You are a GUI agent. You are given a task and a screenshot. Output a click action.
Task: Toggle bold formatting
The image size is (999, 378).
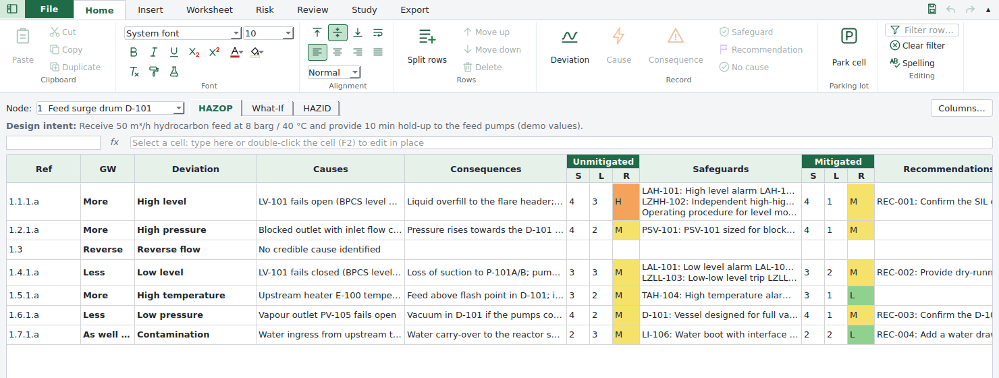pyautogui.click(x=134, y=53)
